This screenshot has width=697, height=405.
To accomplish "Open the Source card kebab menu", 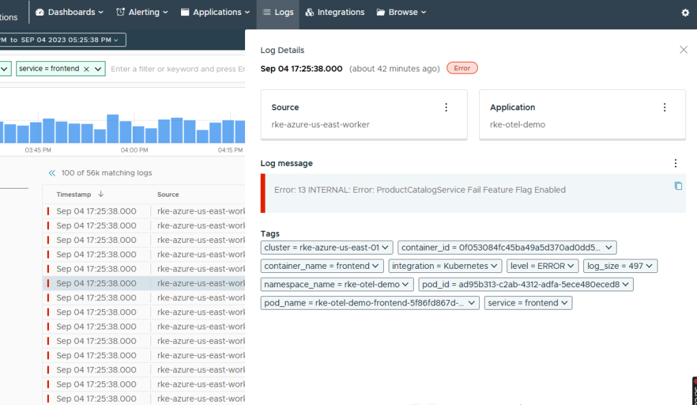I will (x=447, y=108).
